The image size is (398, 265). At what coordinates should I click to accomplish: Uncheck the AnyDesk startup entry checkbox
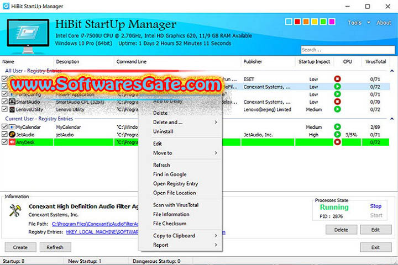tap(4, 142)
